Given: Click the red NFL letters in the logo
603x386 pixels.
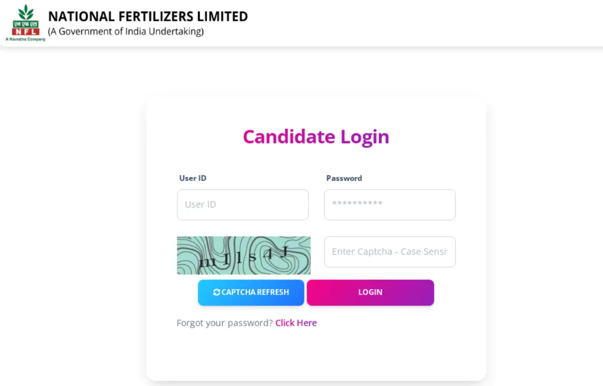Looking at the screenshot, I should (x=26, y=31).
